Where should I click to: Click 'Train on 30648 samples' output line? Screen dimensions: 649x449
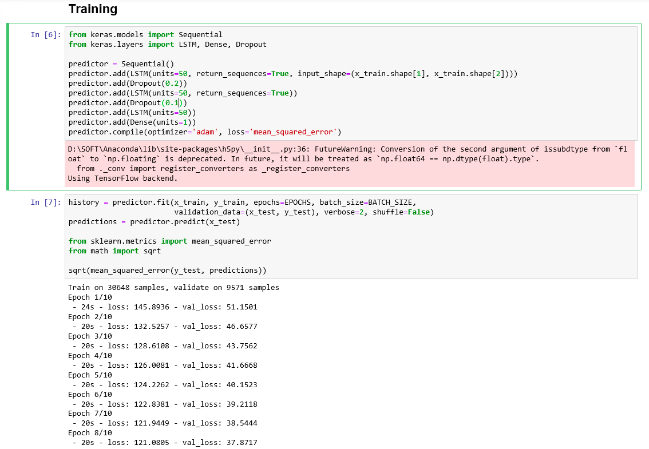pyautogui.click(x=173, y=288)
